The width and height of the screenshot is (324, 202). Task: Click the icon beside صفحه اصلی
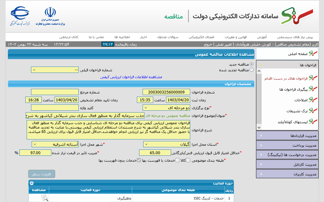(313, 53)
